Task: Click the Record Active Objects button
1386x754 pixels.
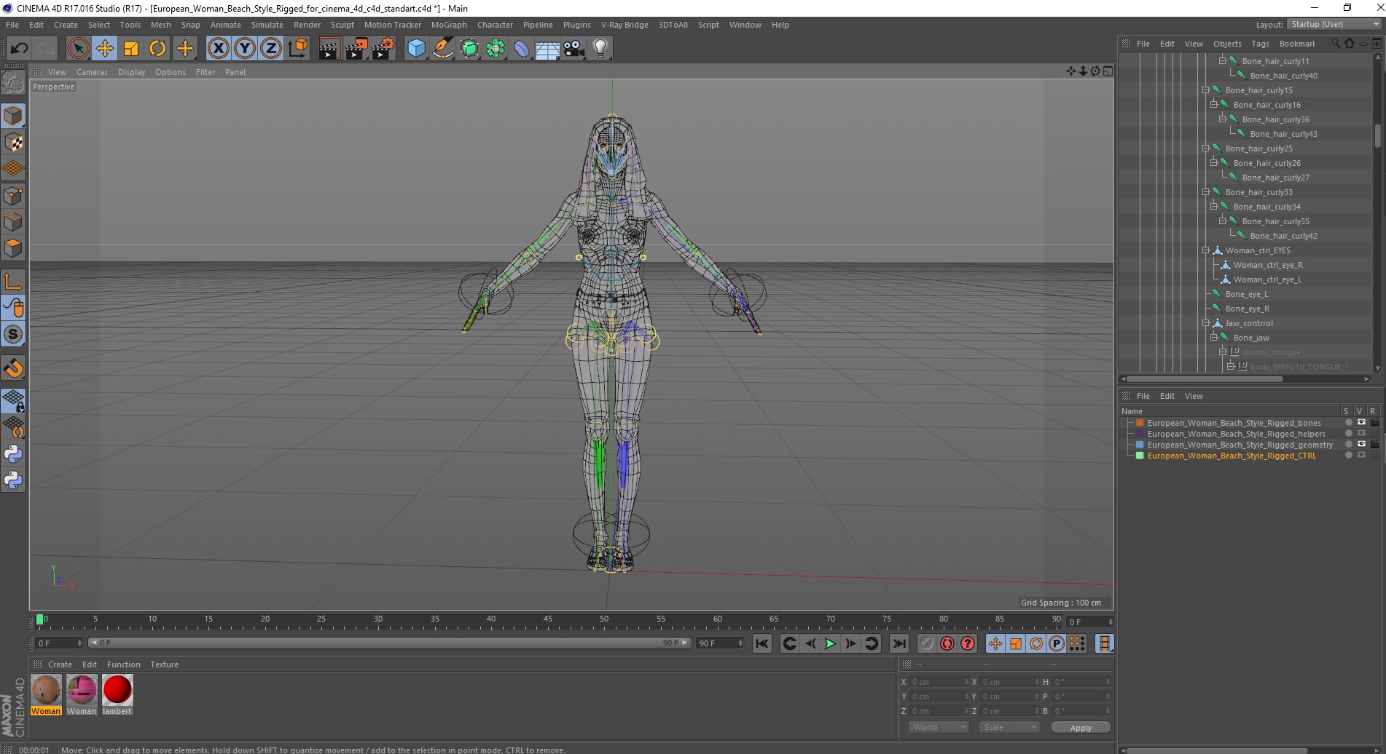Action: coord(926,643)
